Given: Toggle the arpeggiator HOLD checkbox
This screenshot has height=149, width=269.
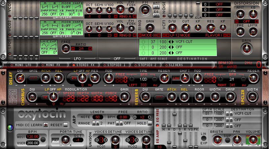Looking at the screenshot, I should 149,123.
